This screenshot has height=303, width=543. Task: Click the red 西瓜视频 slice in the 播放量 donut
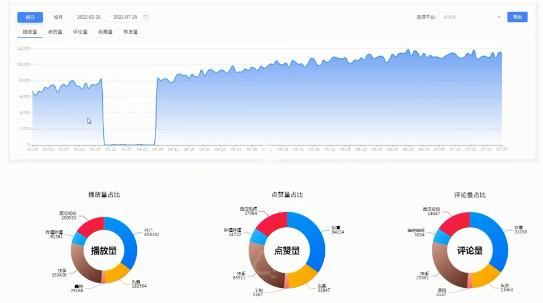(x=90, y=225)
